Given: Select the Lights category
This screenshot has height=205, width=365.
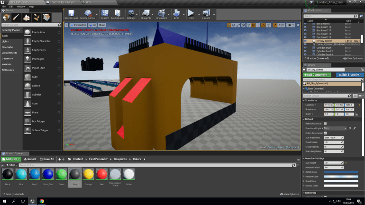Looking at the screenshot, I should pyautogui.click(x=5, y=41).
